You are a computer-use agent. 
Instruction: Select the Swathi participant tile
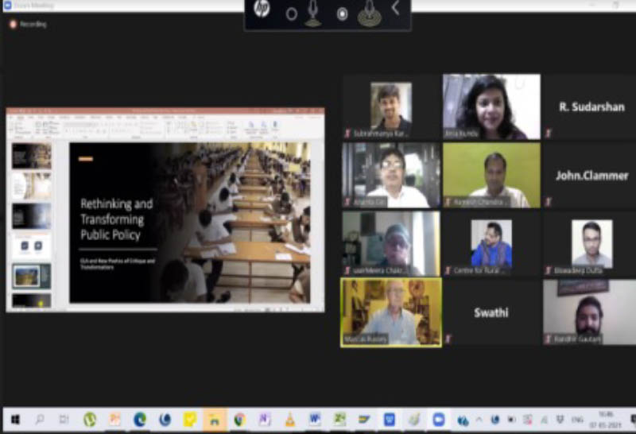(491, 312)
